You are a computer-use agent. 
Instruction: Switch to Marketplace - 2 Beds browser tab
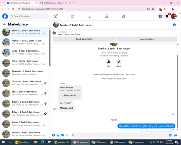point(55,3)
